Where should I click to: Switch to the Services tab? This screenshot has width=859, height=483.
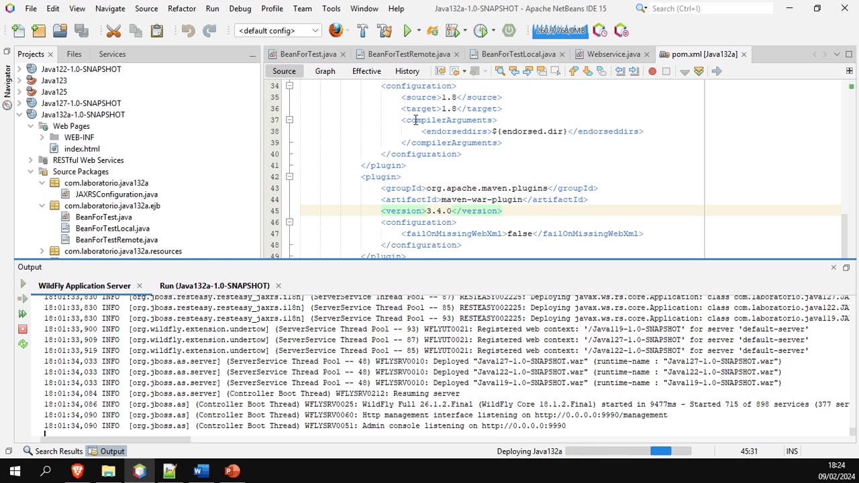tap(112, 54)
